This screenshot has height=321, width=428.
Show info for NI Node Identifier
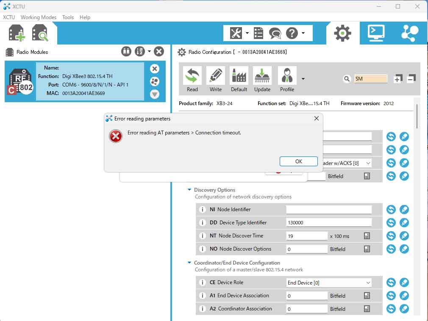pos(202,209)
